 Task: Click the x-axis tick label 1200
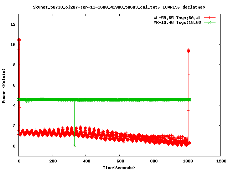point(221,161)
